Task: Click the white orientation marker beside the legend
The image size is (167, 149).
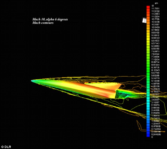Action: point(144,21)
